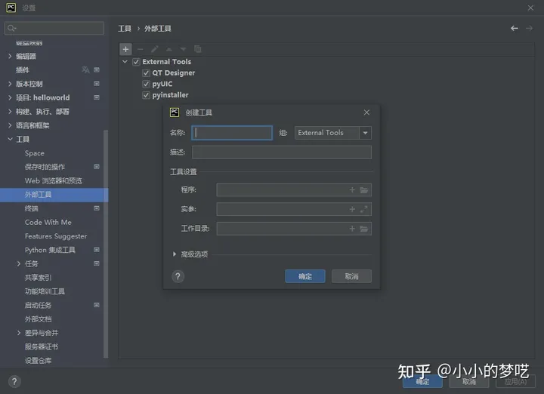Click the search icon in settings
The width and height of the screenshot is (544, 394).
point(11,28)
